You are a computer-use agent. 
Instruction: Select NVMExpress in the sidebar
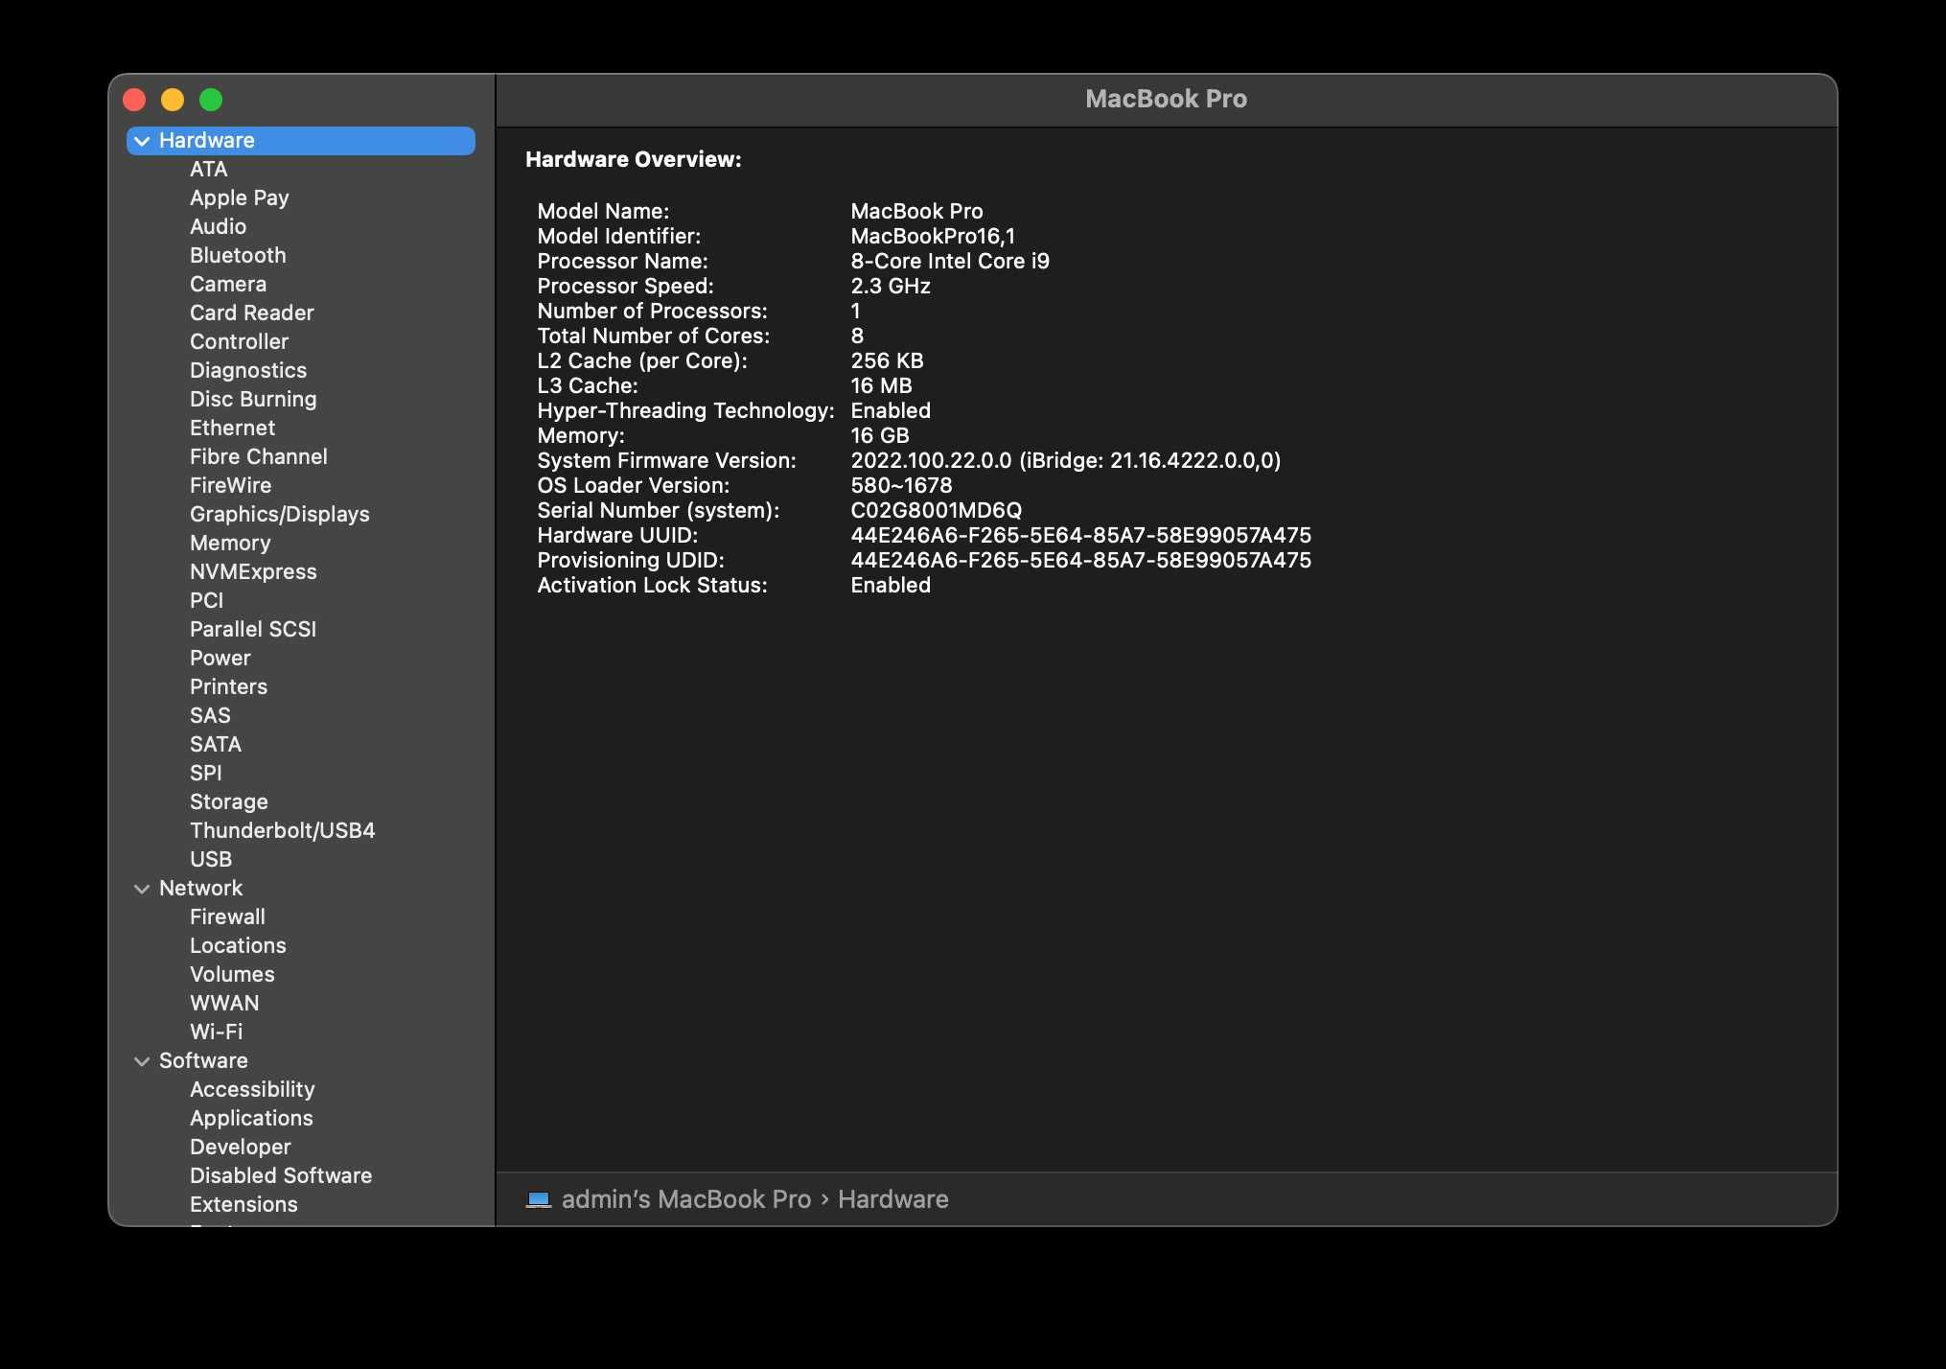(x=253, y=572)
